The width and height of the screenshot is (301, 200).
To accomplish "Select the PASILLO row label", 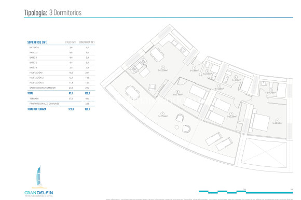I will 33,52.
